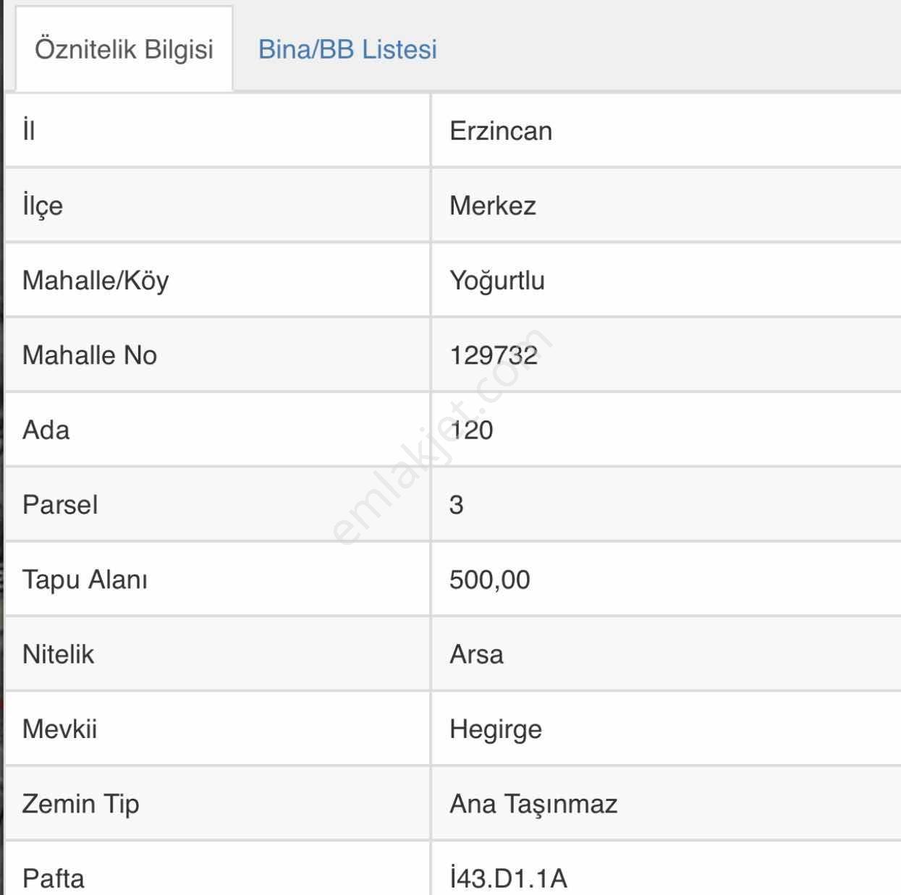Screen dimensions: 901x895
Task: Select the Tapu Alanı row label
Action: 85,580
